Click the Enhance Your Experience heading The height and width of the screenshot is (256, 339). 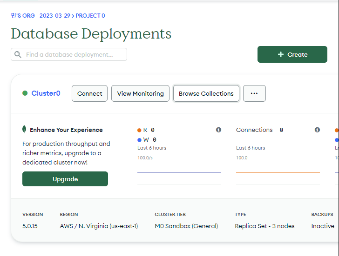[x=66, y=130]
